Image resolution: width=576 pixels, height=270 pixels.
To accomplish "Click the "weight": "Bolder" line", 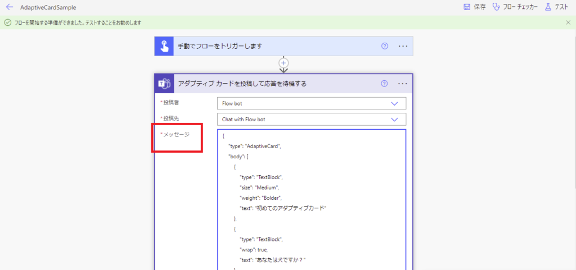I will [260, 198].
